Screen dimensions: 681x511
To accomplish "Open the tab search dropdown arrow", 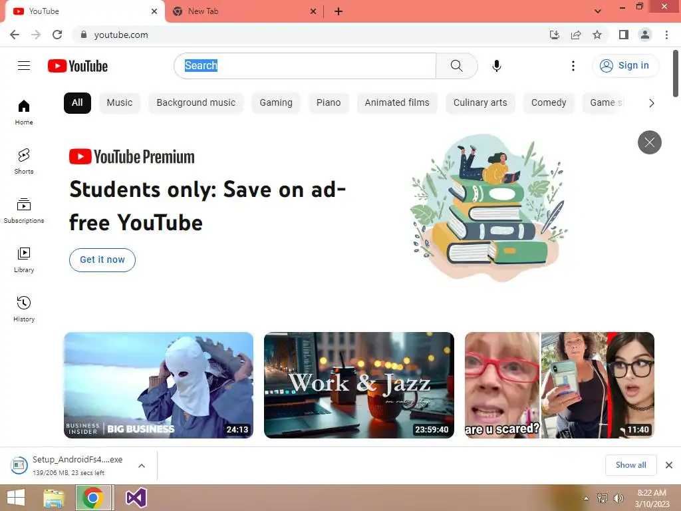I will tap(598, 11).
